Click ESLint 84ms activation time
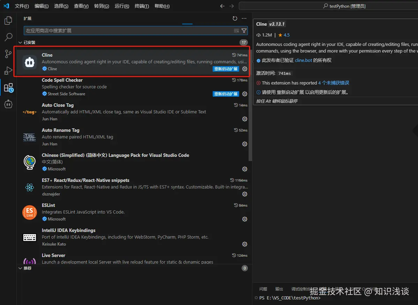 (x=241, y=205)
